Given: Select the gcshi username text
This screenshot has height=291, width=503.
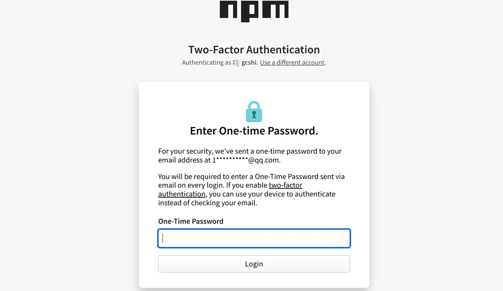Looking at the screenshot, I should [x=249, y=62].
